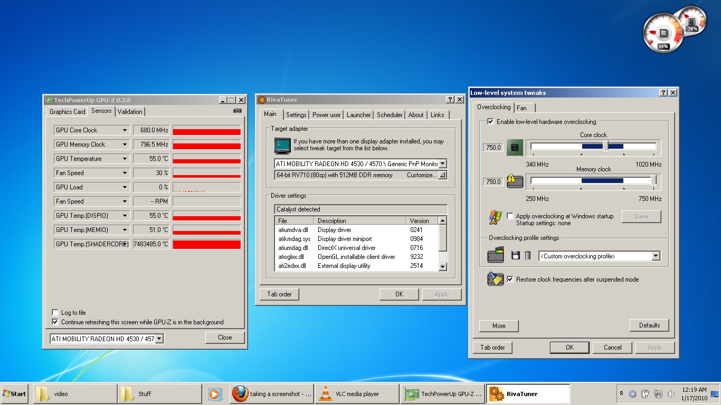Click the memory clock 750.0 value field
The width and height of the screenshot is (721, 405).
pos(494,182)
